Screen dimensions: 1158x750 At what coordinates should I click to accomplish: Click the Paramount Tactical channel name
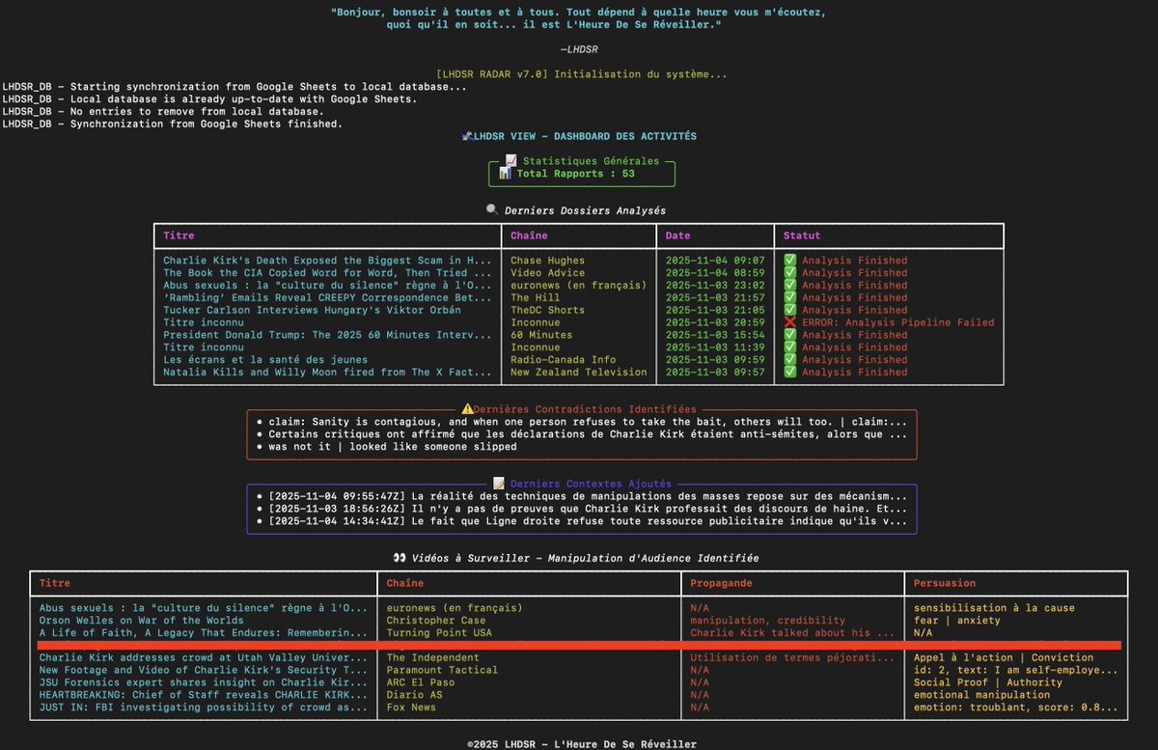442,670
